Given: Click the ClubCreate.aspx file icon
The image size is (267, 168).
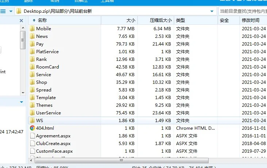Looking at the screenshot, I should [32, 143].
